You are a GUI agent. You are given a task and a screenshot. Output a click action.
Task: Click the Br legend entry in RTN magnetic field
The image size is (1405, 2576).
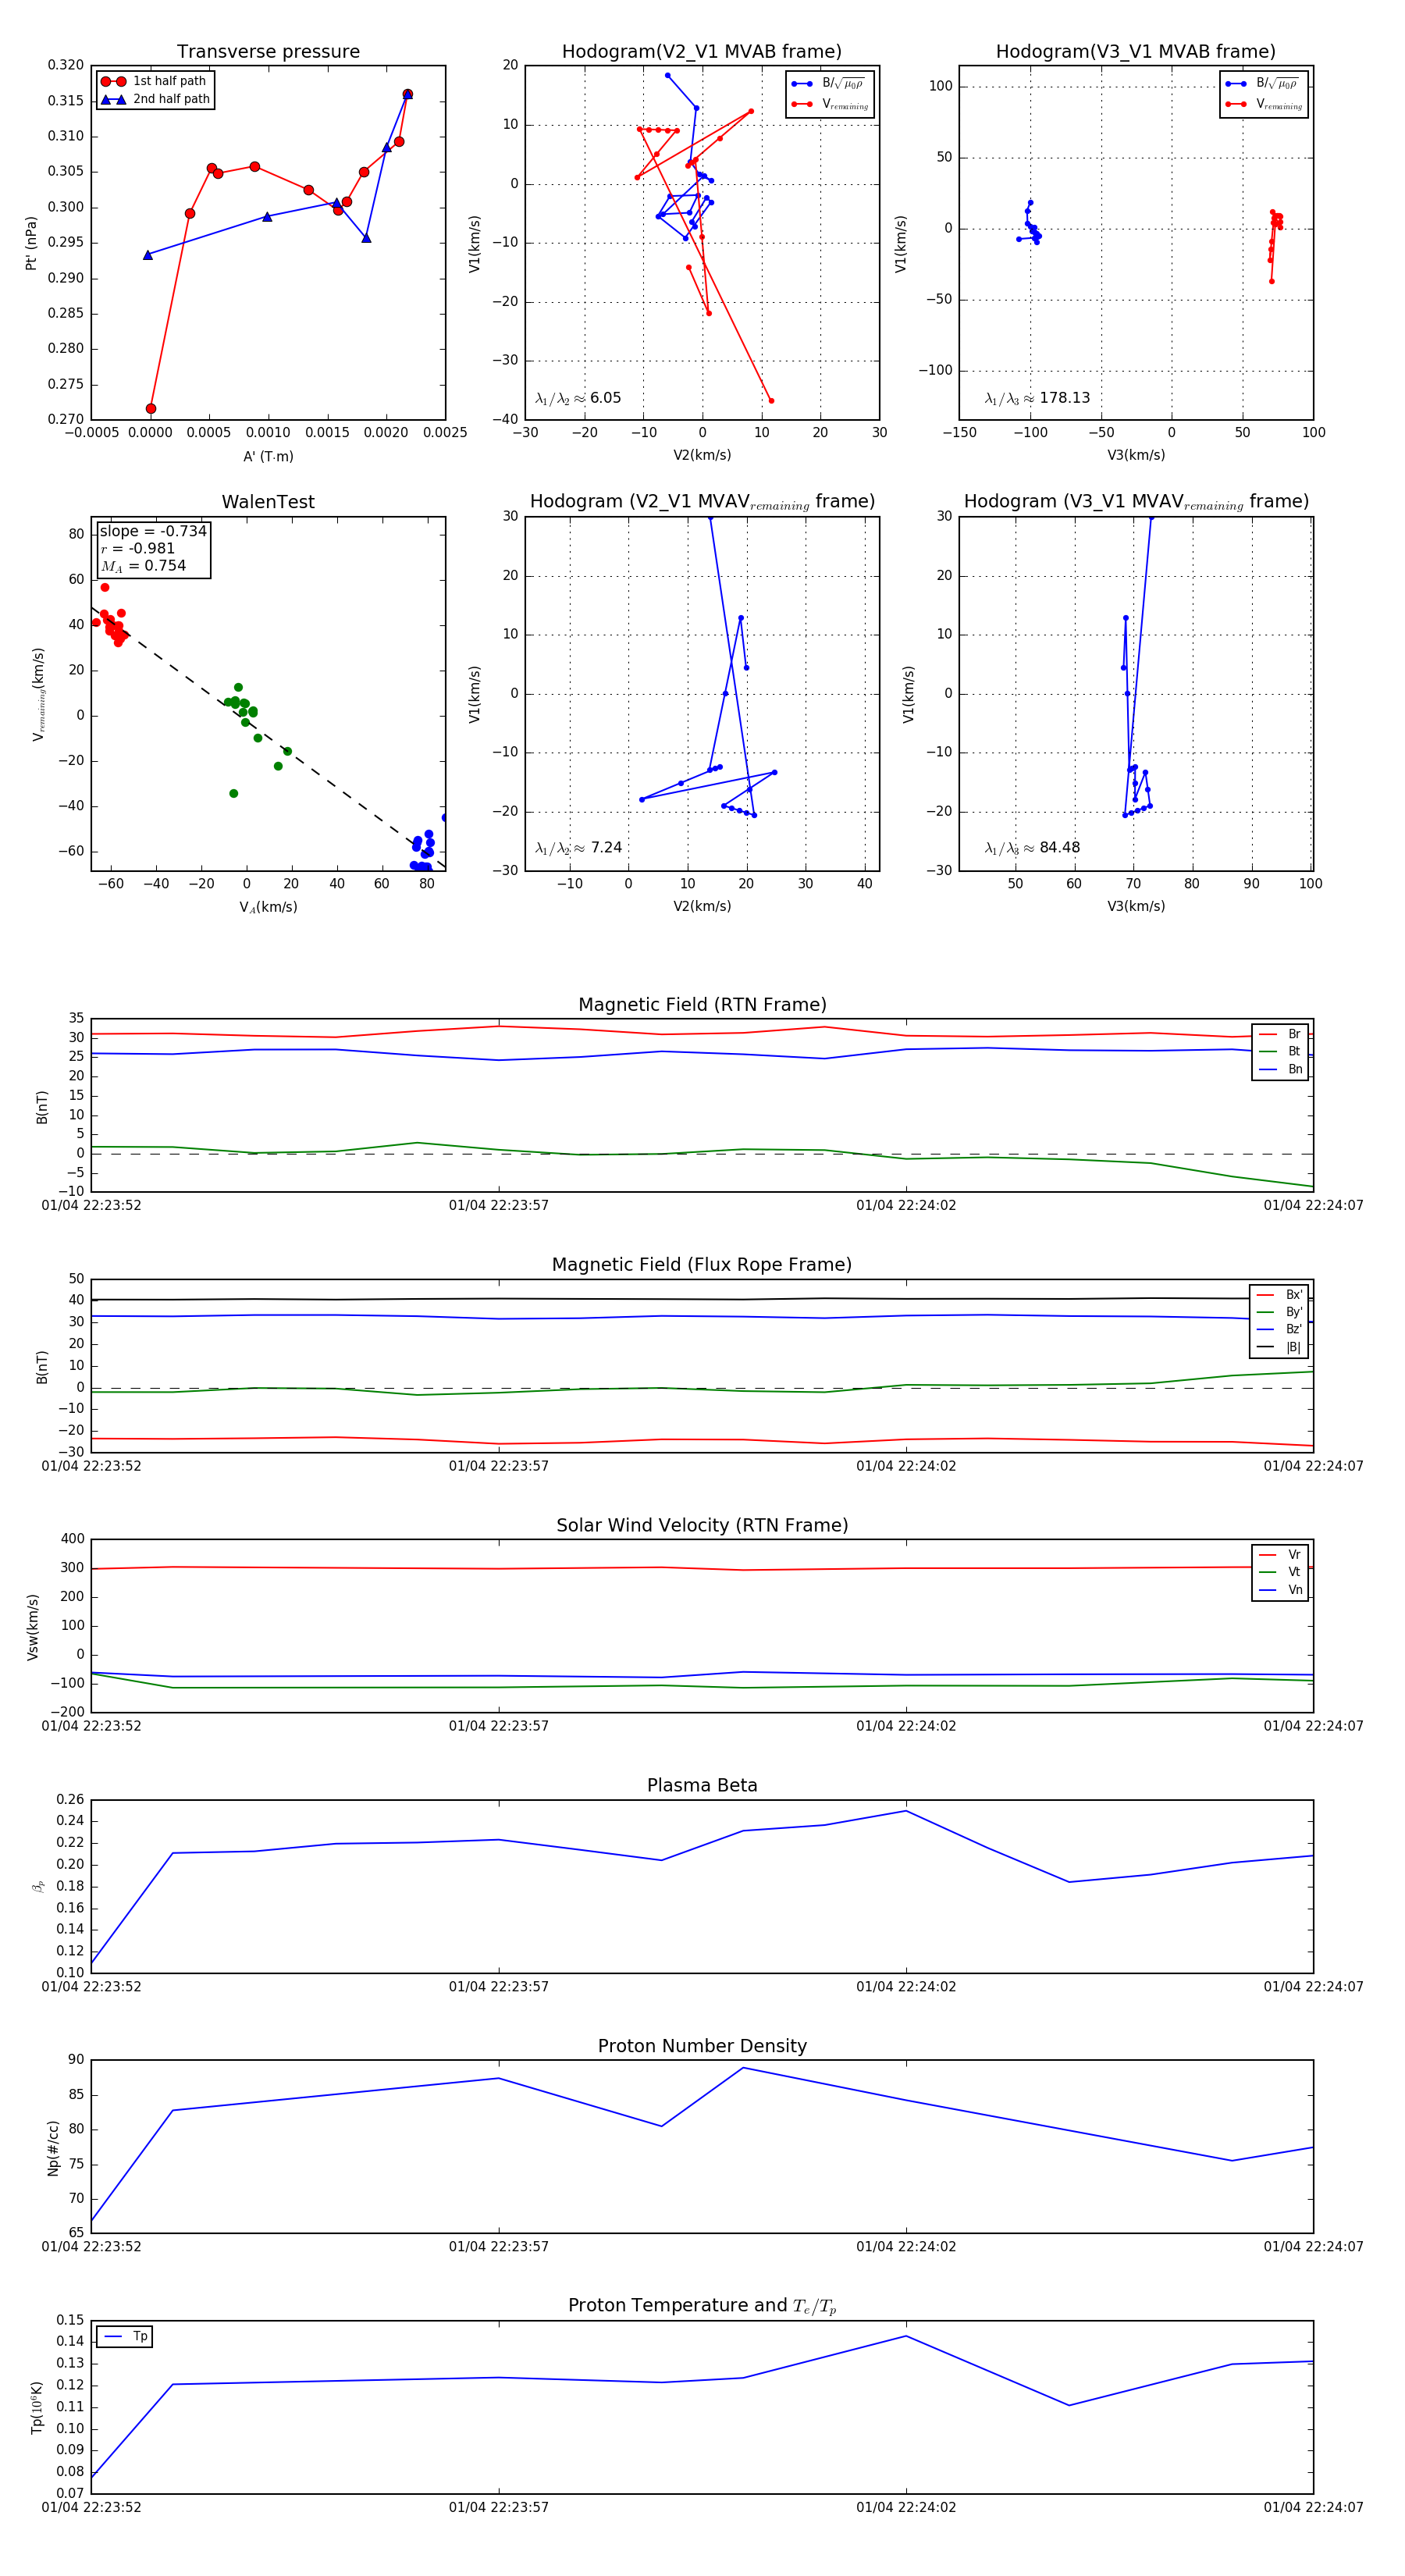point(1281,1034)
